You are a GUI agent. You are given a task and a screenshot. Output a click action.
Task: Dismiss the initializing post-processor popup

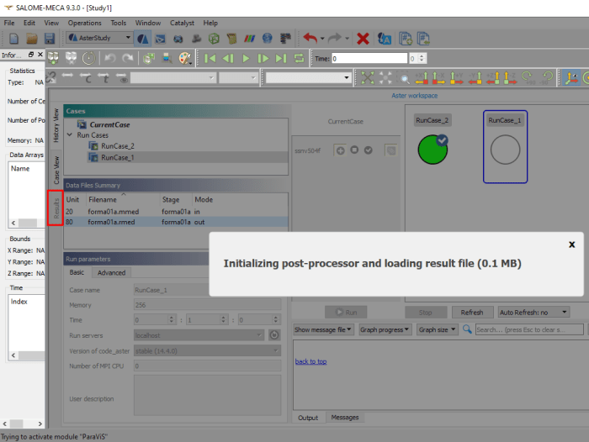(x=571, y=245)
